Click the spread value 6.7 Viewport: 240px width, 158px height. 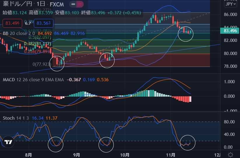[x=28, y=23]
